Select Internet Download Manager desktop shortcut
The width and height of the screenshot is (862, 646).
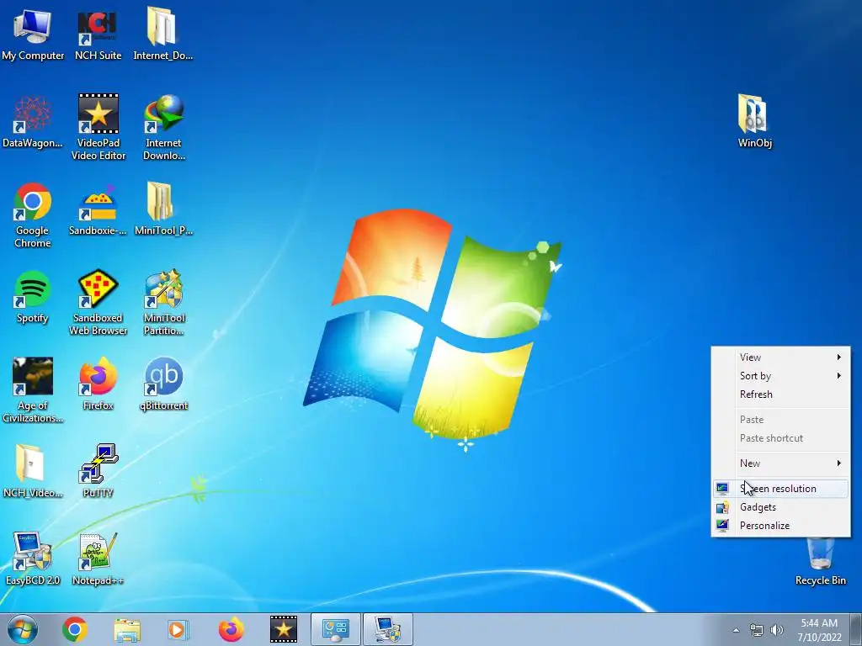coord(164,128)
